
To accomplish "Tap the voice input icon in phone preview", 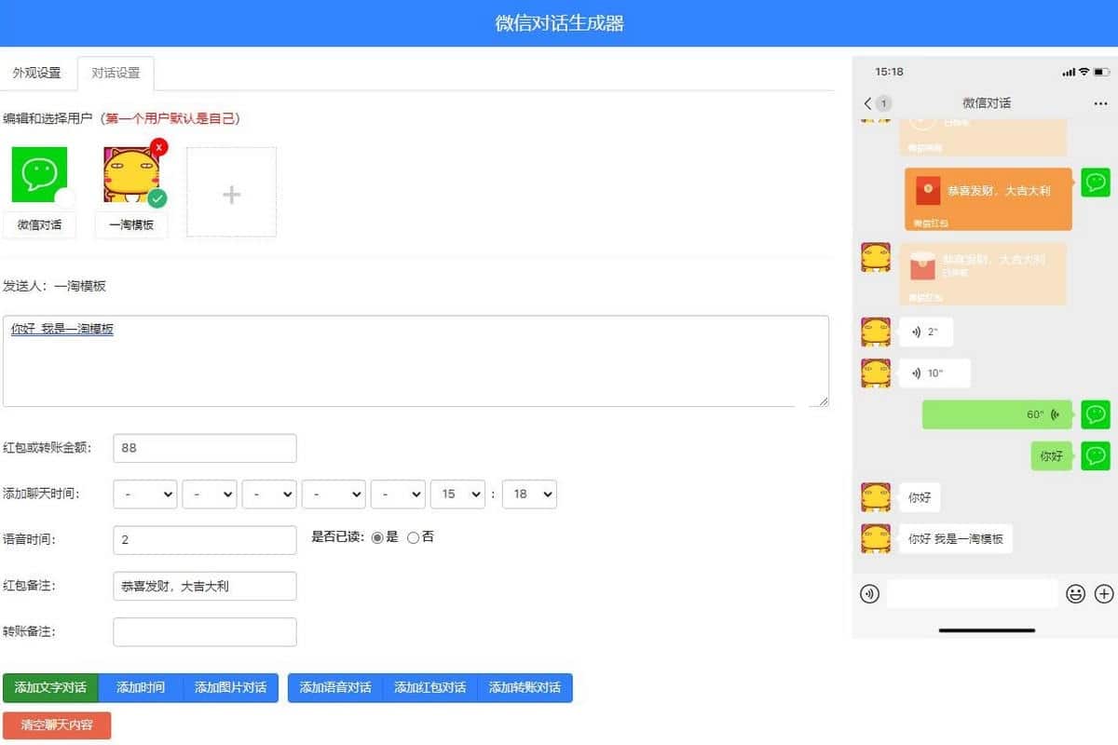I will click(870, 593).
